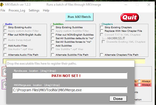This screenshot has height=105, width=156.
Task: Enable Alternate Chapters File Path
Action: pos(102,55)
